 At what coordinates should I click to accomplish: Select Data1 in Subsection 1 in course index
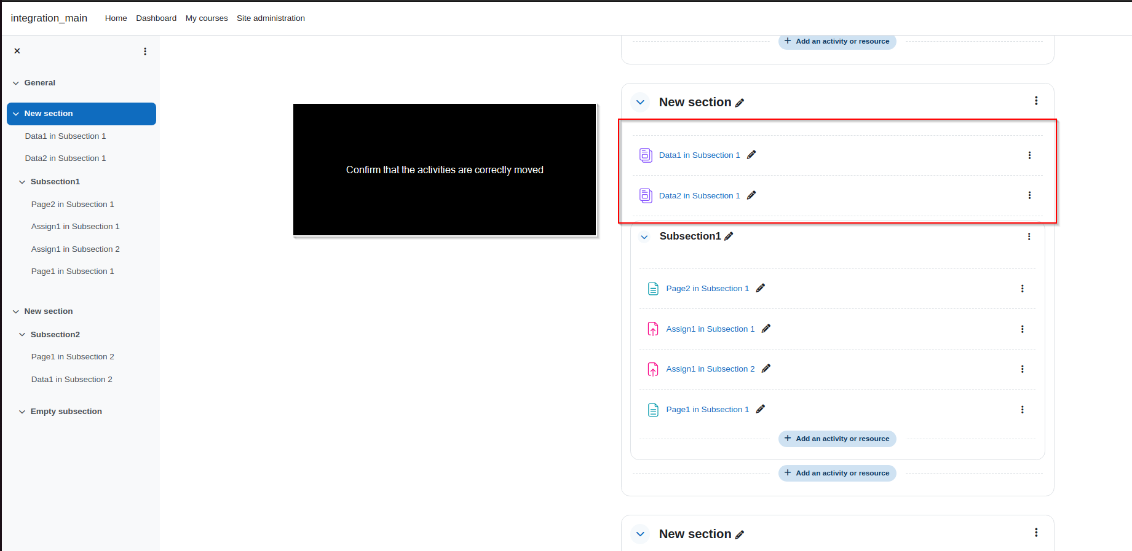coord(65,136)
